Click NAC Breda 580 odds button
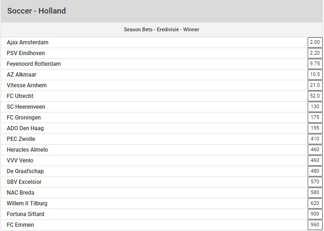Screen dimensions: 324x231 click(315, 193)
